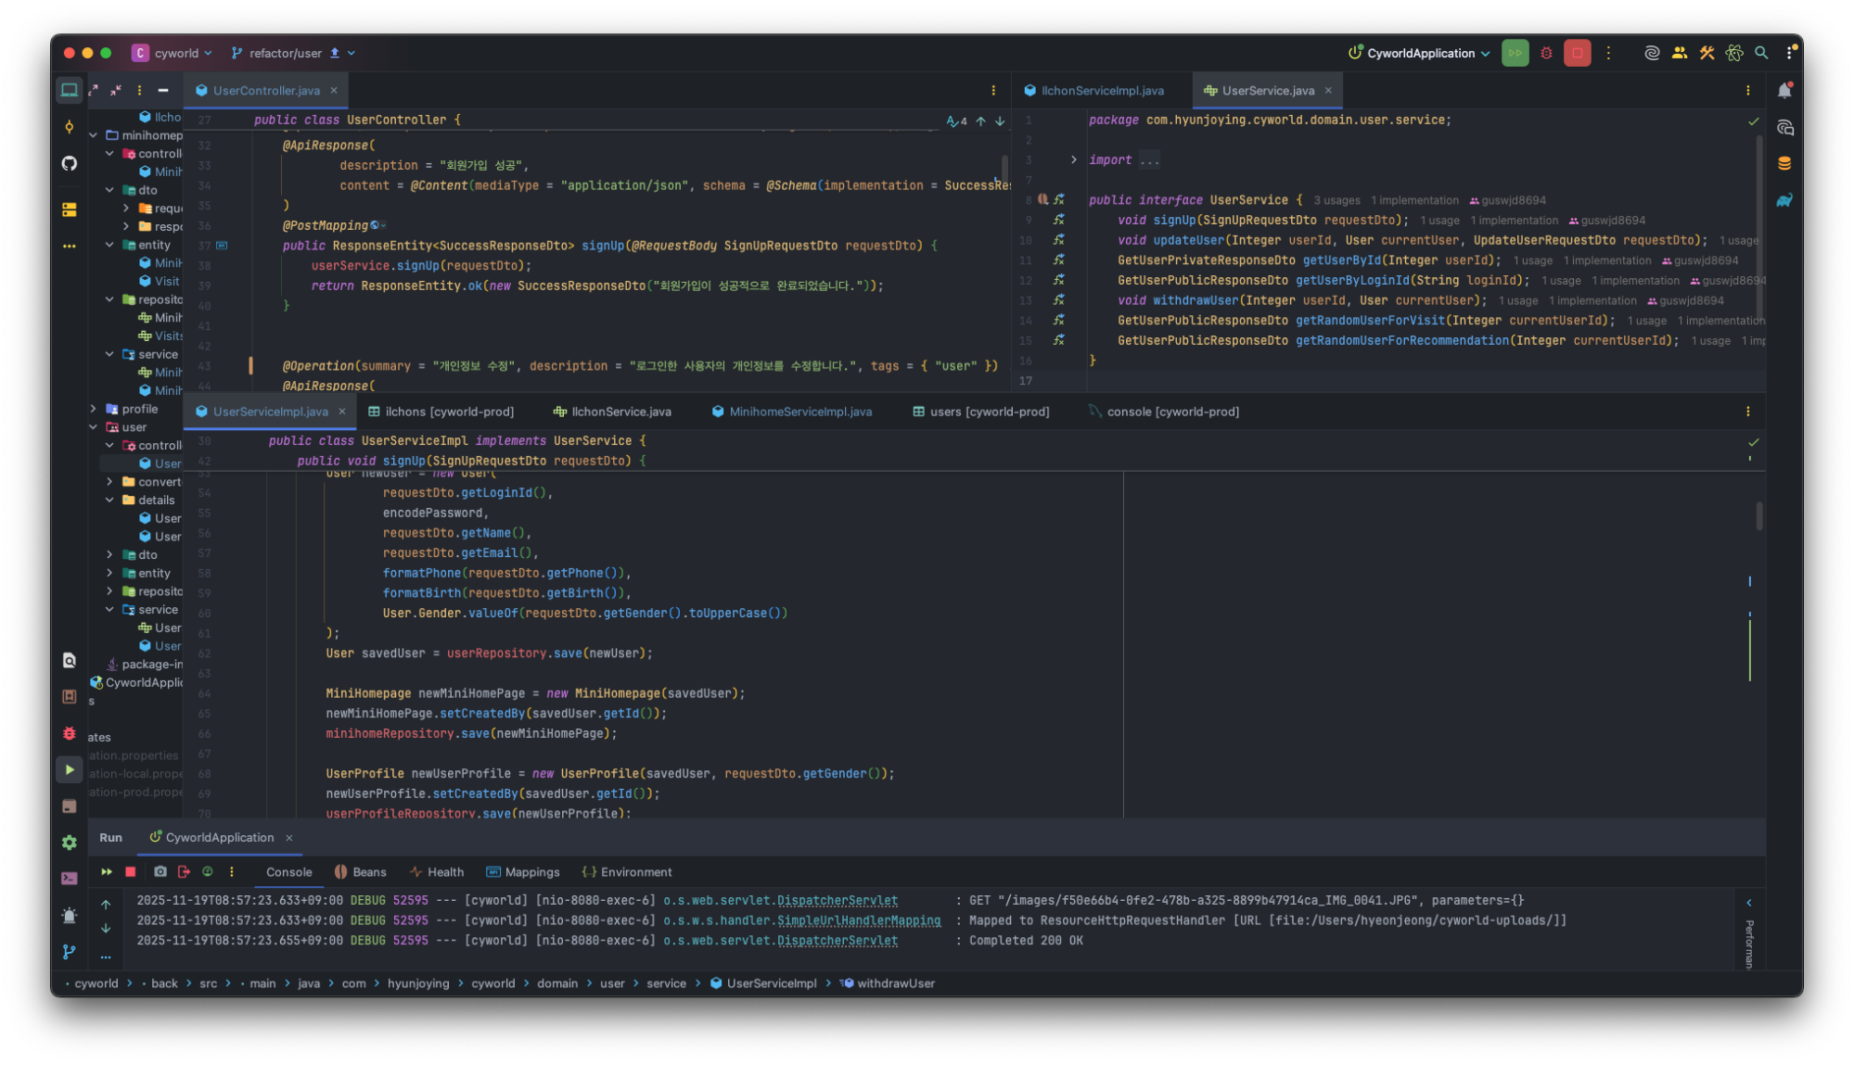Stop CyworldApplication with red square button
This screenshot has width=1854, height=1065.
tap(1577, 53)
